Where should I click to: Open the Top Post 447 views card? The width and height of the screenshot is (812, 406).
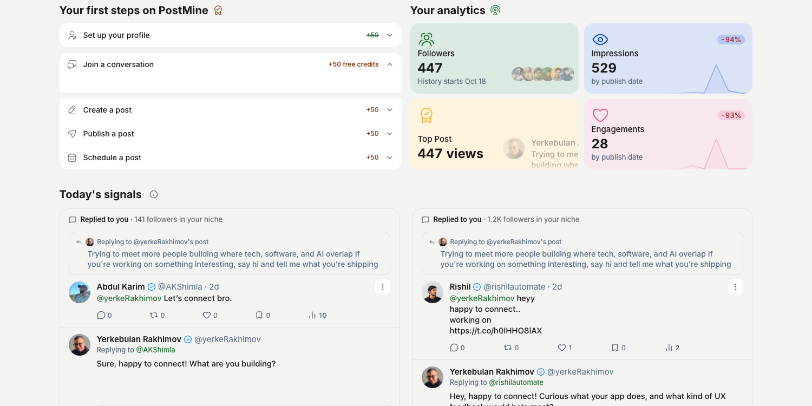click(x=494, y=134)
